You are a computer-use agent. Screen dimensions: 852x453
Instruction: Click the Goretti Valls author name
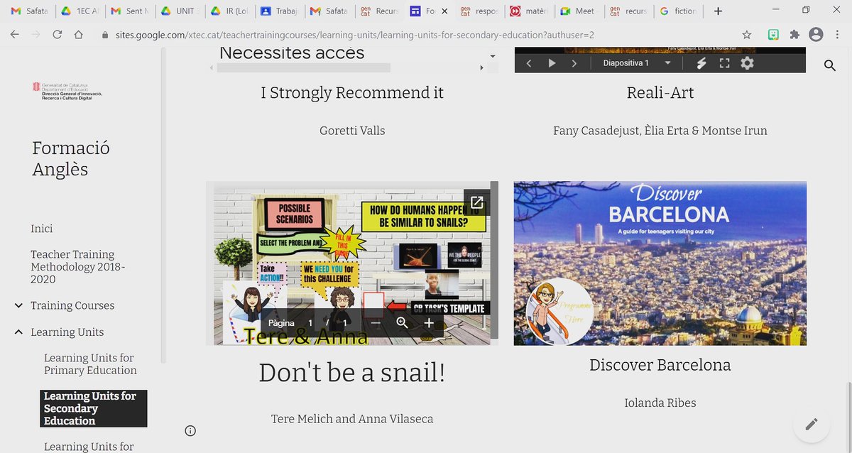coord(352,130)
